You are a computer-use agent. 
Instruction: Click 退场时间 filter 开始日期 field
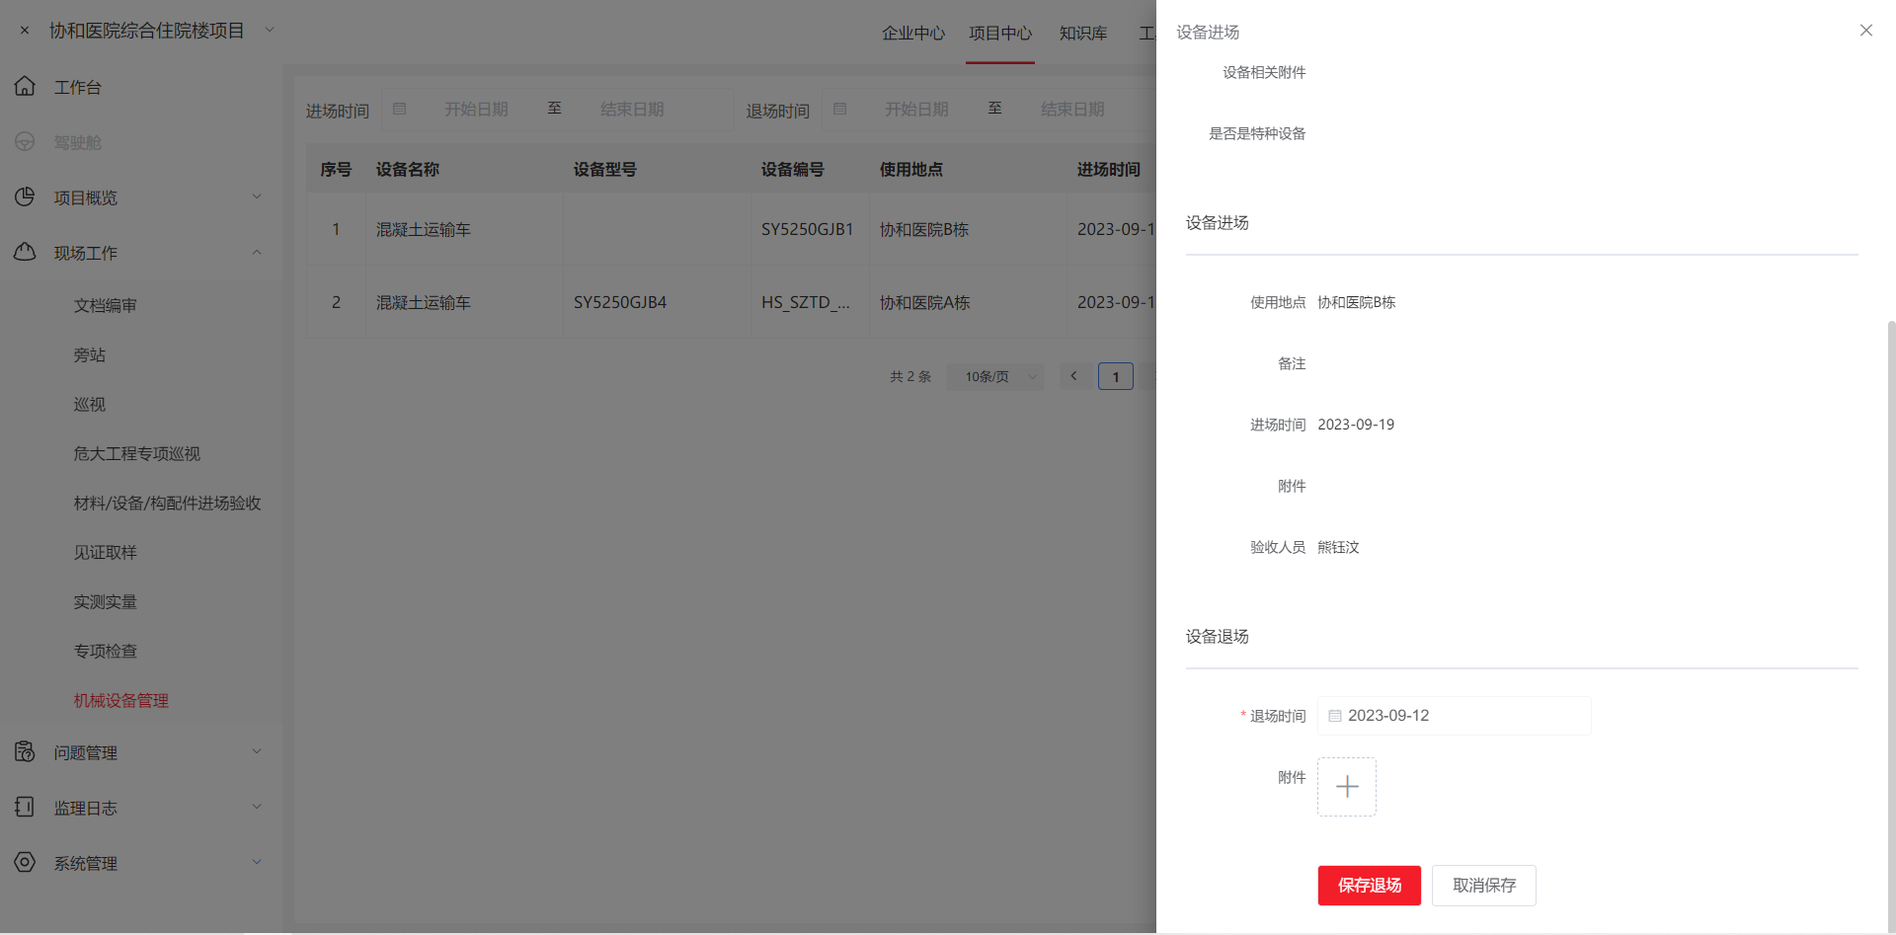[x=916, y=109]
